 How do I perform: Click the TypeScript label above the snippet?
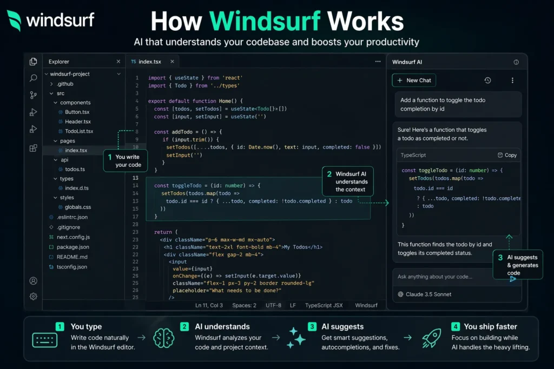point(413,155)
